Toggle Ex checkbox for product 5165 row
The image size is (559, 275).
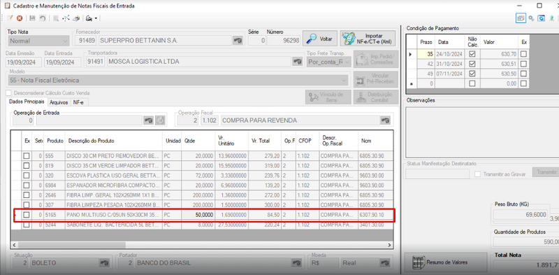point(27,215)
